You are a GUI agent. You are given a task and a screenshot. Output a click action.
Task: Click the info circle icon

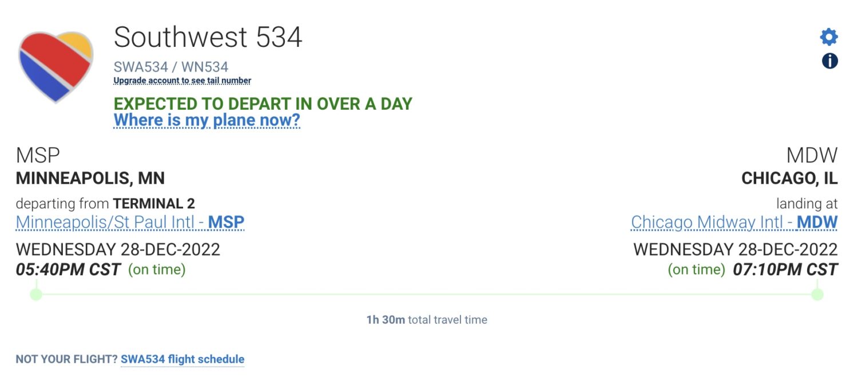coord(829,61)
